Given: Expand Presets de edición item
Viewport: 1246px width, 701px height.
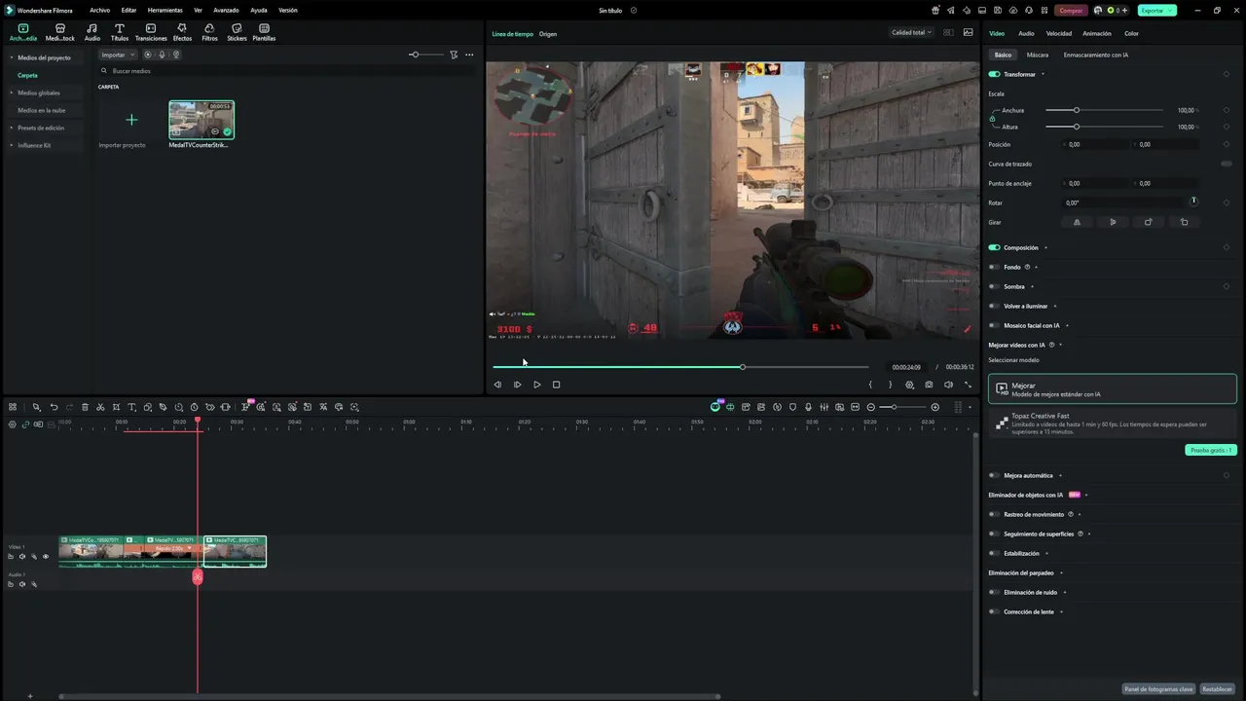Looking at the screenshot, I should [12, 128].
